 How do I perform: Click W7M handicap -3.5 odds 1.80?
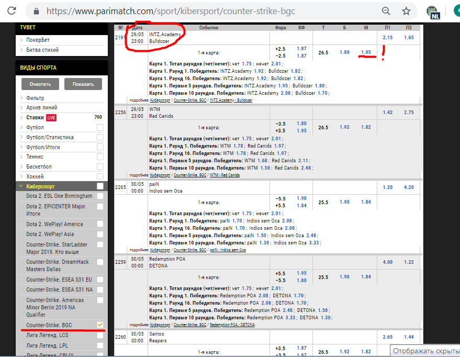point(301,124)
